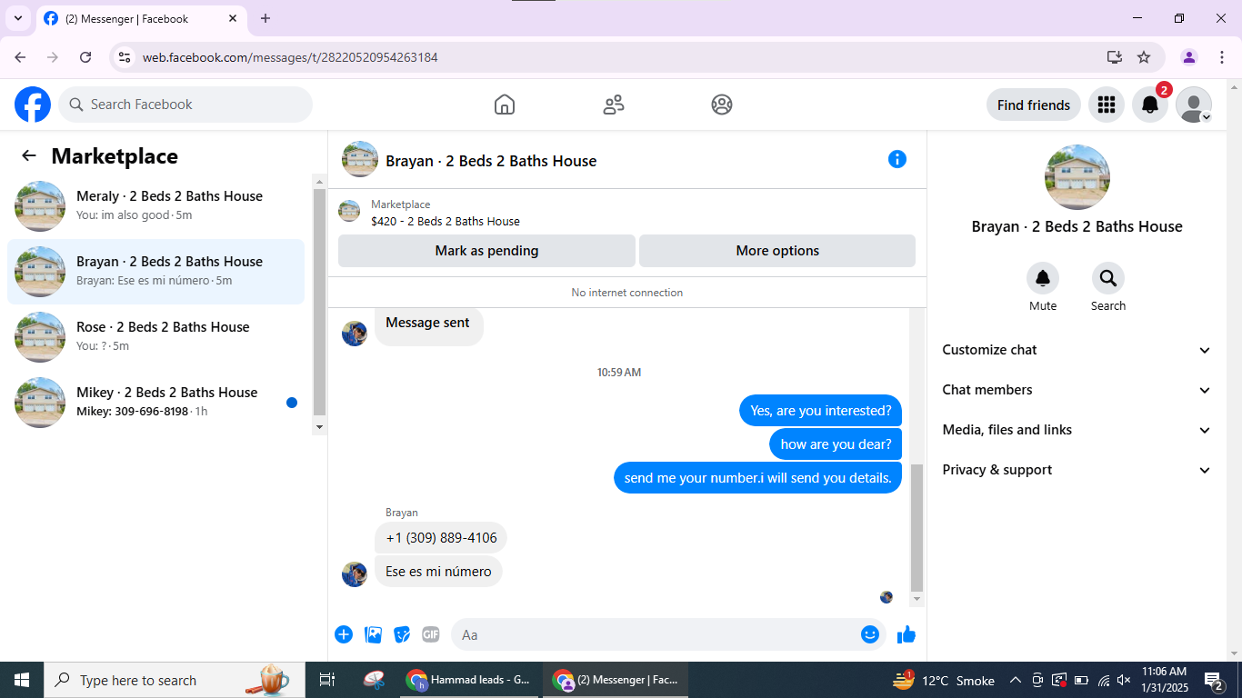Open a new browser tab
Screen dimensions: 1242x698
[x=265, y=18]
